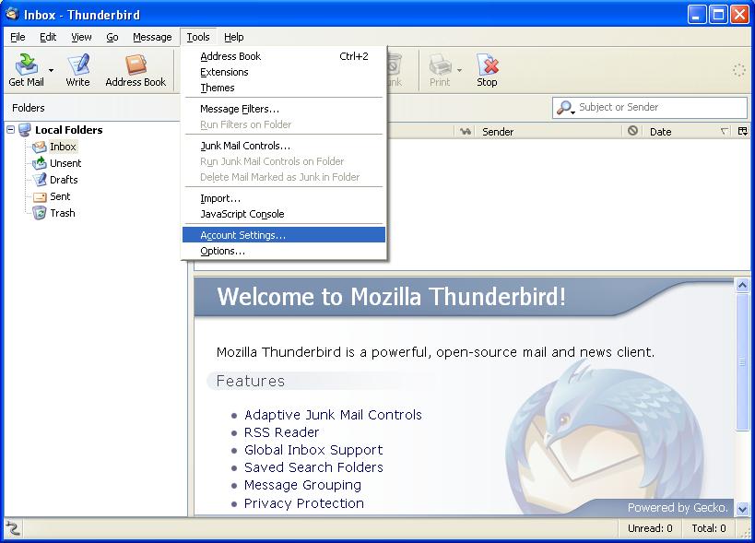This screenshot has height=543, width=755.
Task: Click the message pane scroll down arrow
Action: [x=742, y=508]
